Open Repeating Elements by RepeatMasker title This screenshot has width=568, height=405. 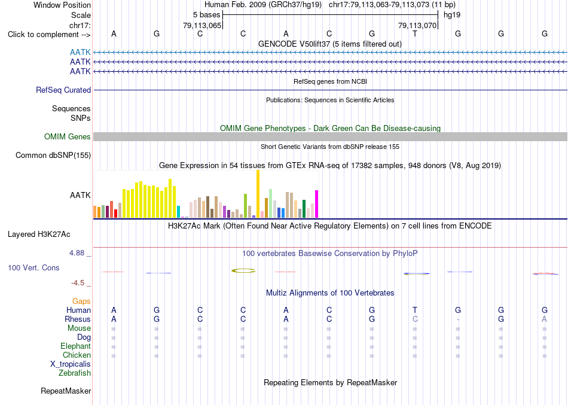[330, 382]
